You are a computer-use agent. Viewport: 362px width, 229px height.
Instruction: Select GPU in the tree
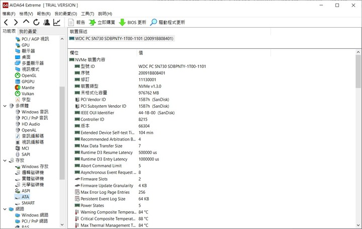(x=23, y=45)
